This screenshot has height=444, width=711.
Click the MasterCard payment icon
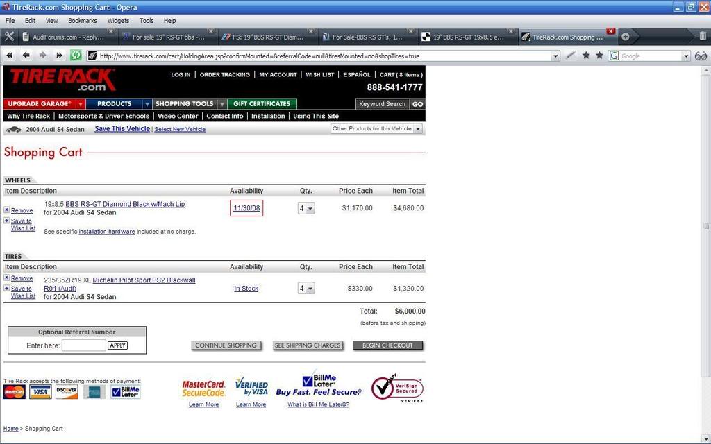[203, 388]
